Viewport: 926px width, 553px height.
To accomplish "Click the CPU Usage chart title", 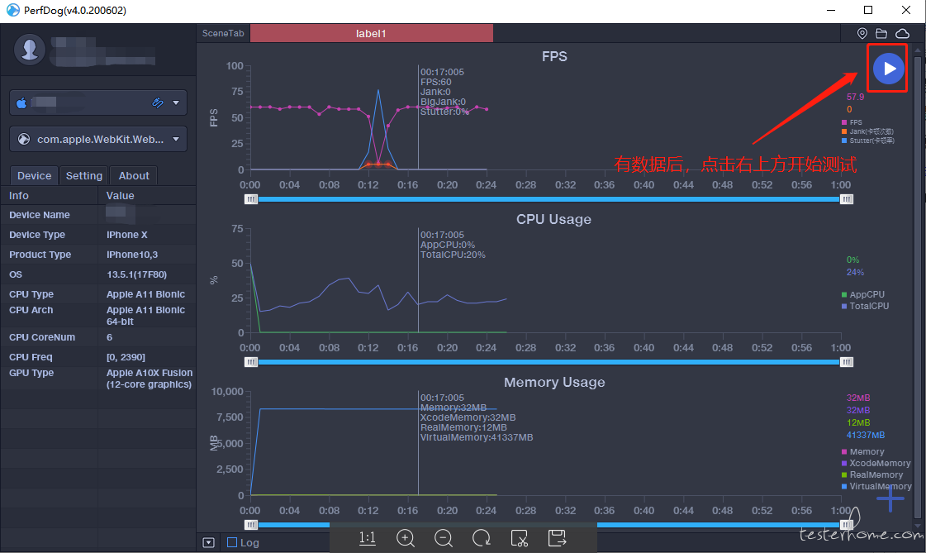I will [554, 219].
